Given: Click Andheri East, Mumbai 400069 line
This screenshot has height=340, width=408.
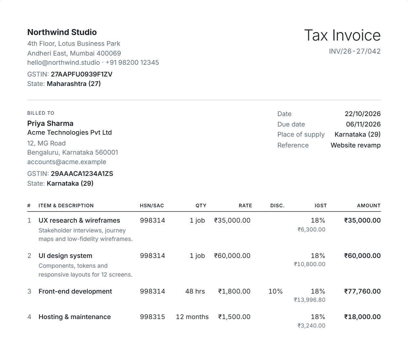Looking at the screenshot, I should pyautogui.click(x=74, y=53).
